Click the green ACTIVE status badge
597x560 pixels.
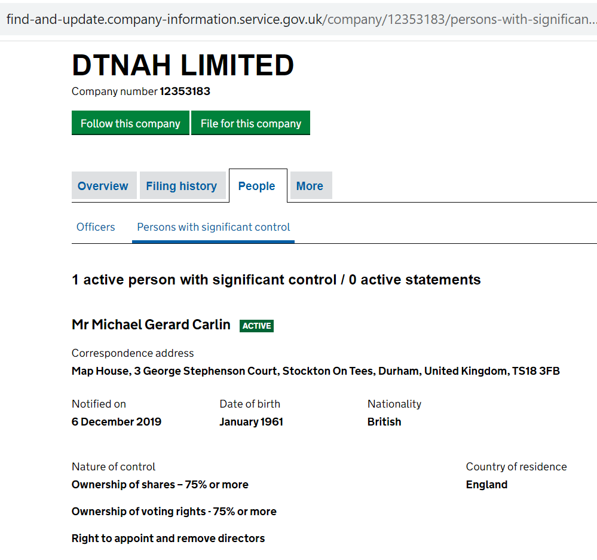(256, 326)
